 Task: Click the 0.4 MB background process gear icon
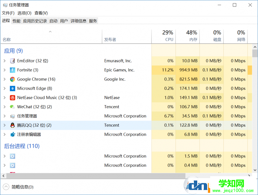coord(12,165)
